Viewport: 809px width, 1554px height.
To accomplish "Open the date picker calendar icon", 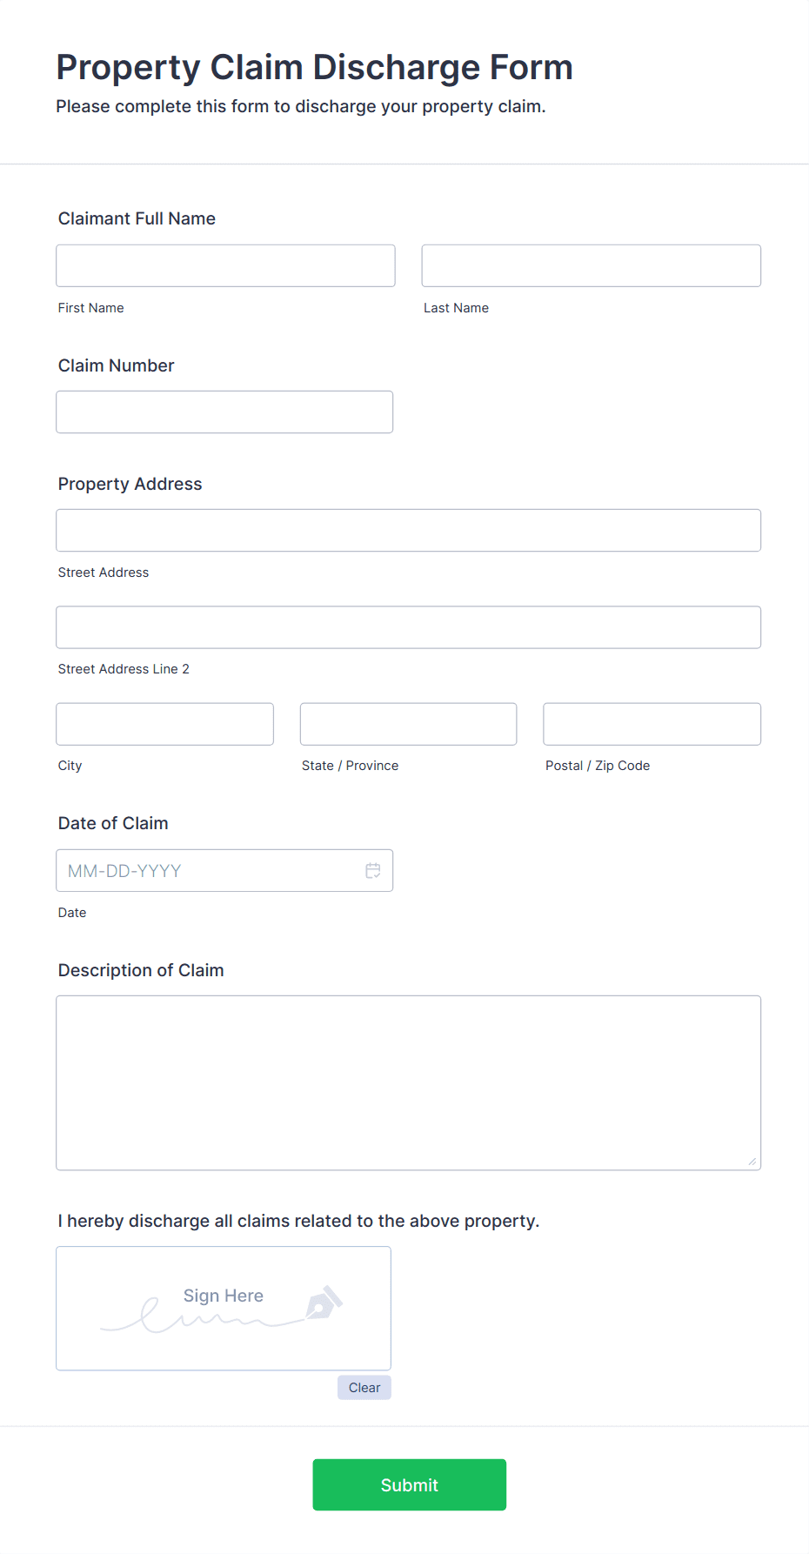I will (x=372, y=869).
